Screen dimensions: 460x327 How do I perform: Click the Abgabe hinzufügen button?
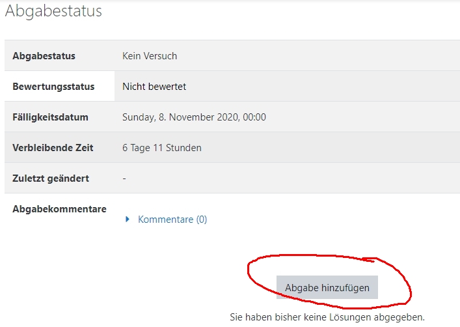tap(327, 287)
